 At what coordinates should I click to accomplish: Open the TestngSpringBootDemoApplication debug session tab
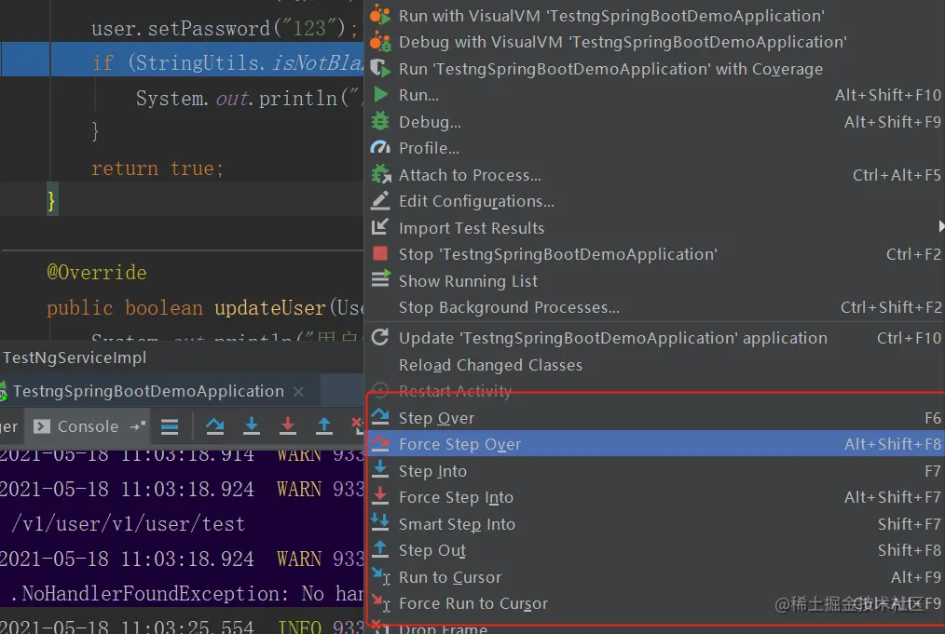pyautogui.click(x=147, y=391)
